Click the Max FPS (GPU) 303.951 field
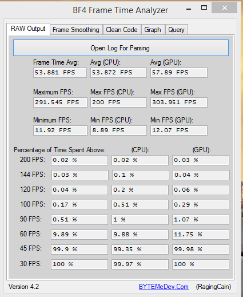Image resolution: width=243 pixels, height=297 pixels. coord(179,102)
